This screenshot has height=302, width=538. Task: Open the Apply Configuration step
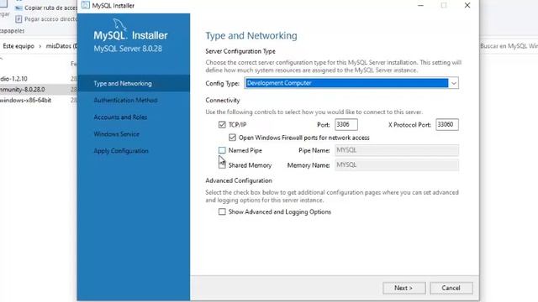(x=121, y=151)
